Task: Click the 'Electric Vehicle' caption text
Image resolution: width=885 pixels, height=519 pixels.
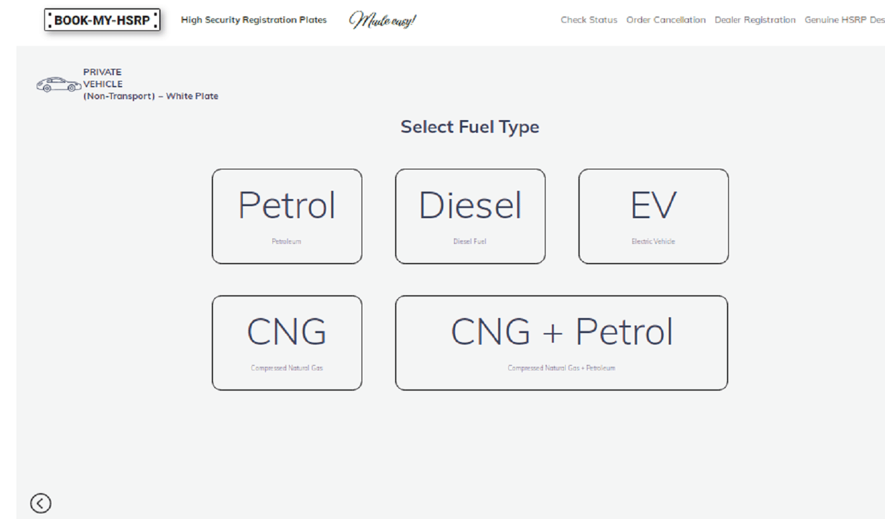Action: (653, 241)
